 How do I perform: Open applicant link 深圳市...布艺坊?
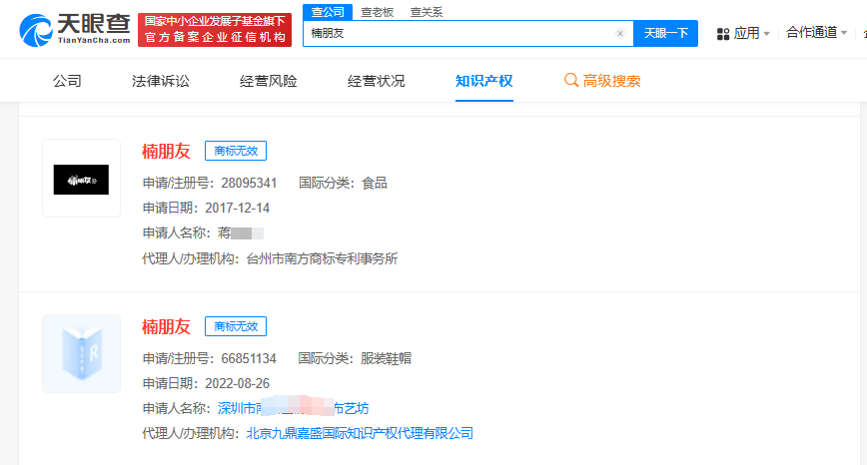pos(293,408)
